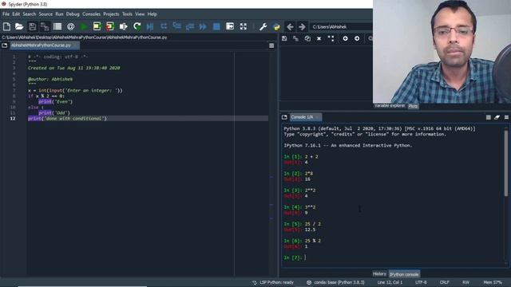The width and height of the screenshot is (511, 287).
Task: Switch to the Variable explorer tab
Action: point(390,106)
